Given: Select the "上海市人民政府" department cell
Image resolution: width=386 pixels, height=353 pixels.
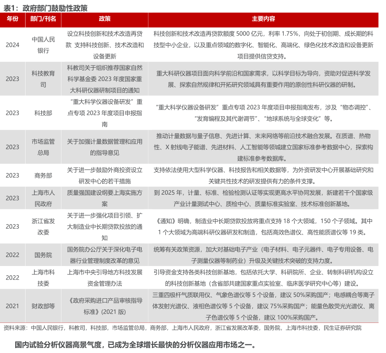Looking at the screenshot, I should pyautogui.click(x=43, y=198).
